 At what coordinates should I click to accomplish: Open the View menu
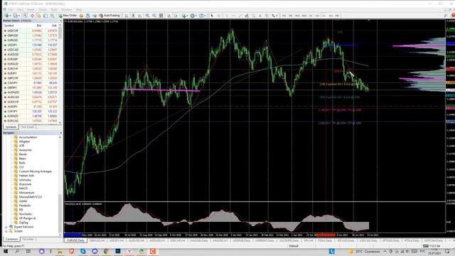click(20, 9)
